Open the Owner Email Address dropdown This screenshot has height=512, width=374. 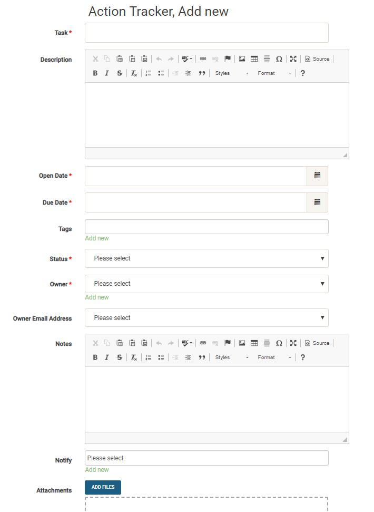[206, 318]
